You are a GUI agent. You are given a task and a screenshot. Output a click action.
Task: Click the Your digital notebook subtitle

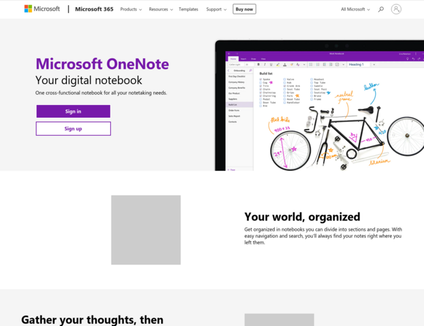[89, 80]
